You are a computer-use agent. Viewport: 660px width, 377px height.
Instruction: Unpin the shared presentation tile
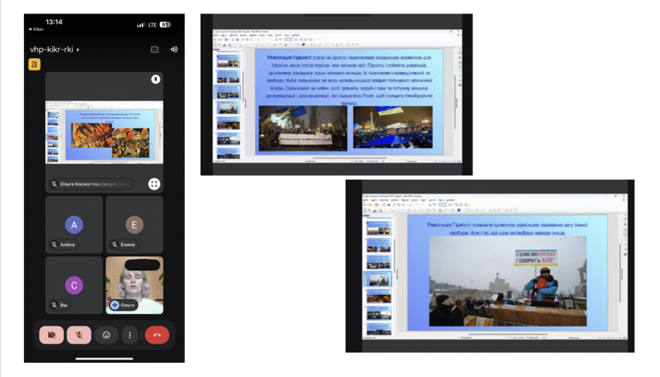click(155, 79)
